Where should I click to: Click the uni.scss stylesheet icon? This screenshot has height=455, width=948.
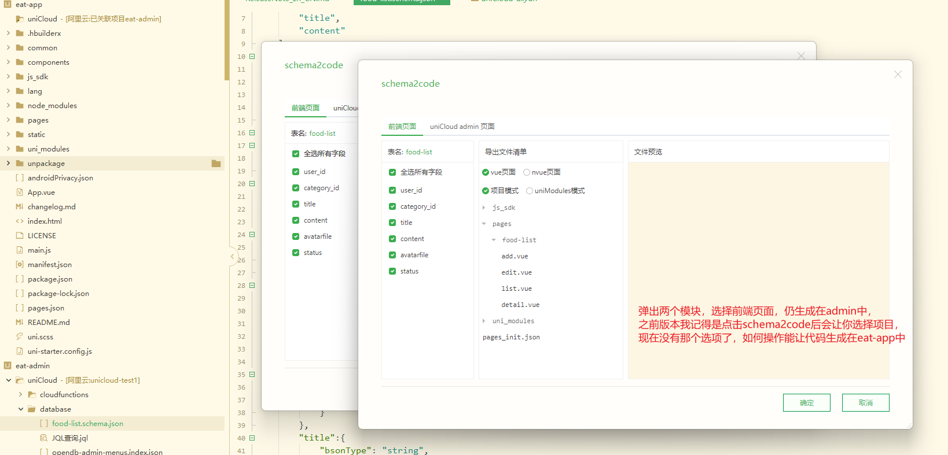20,337
